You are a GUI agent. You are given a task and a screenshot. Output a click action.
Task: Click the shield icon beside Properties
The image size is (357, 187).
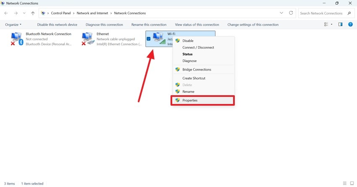[x=178, y=100]
